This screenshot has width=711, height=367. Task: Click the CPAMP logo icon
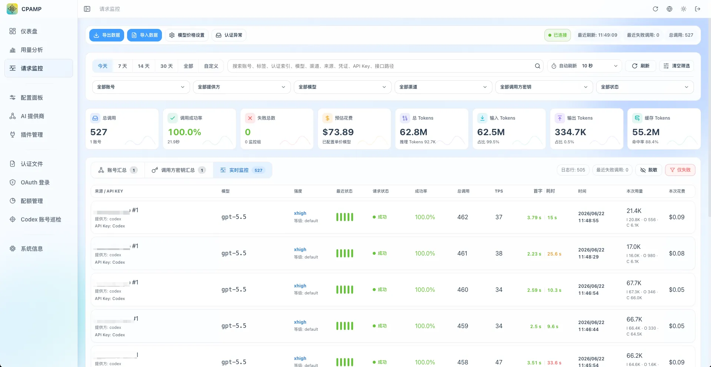[x=12, y=9]
